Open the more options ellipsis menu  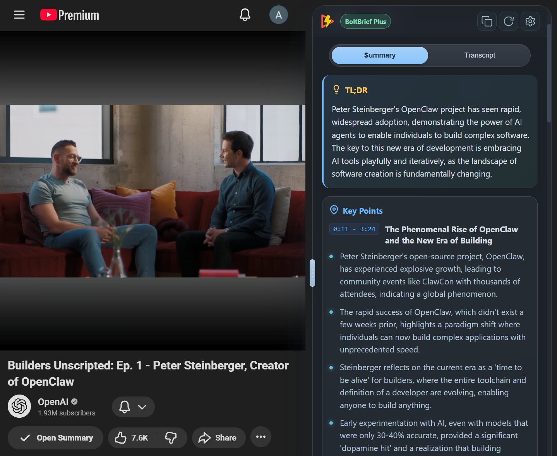coord(261,437)
